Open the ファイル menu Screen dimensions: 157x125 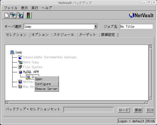click(x=11, y=8)
